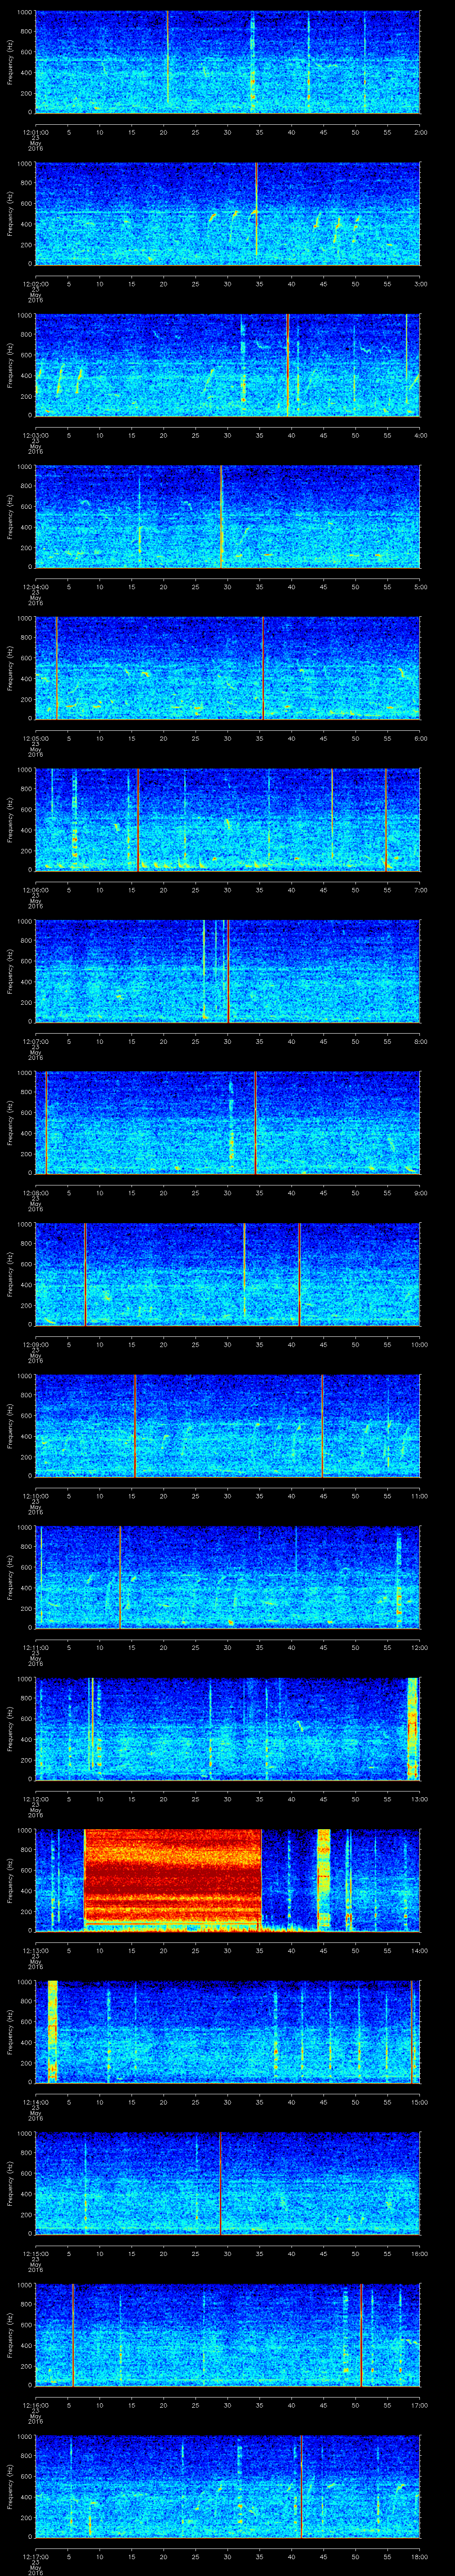Click the spectrogram starting at 12:10:00

[228, 1426]
